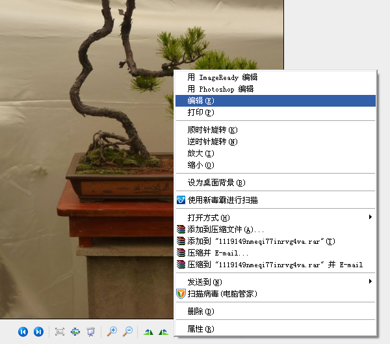Start the slideshow from toolbar
390x344 pixels.
(91, 332)
